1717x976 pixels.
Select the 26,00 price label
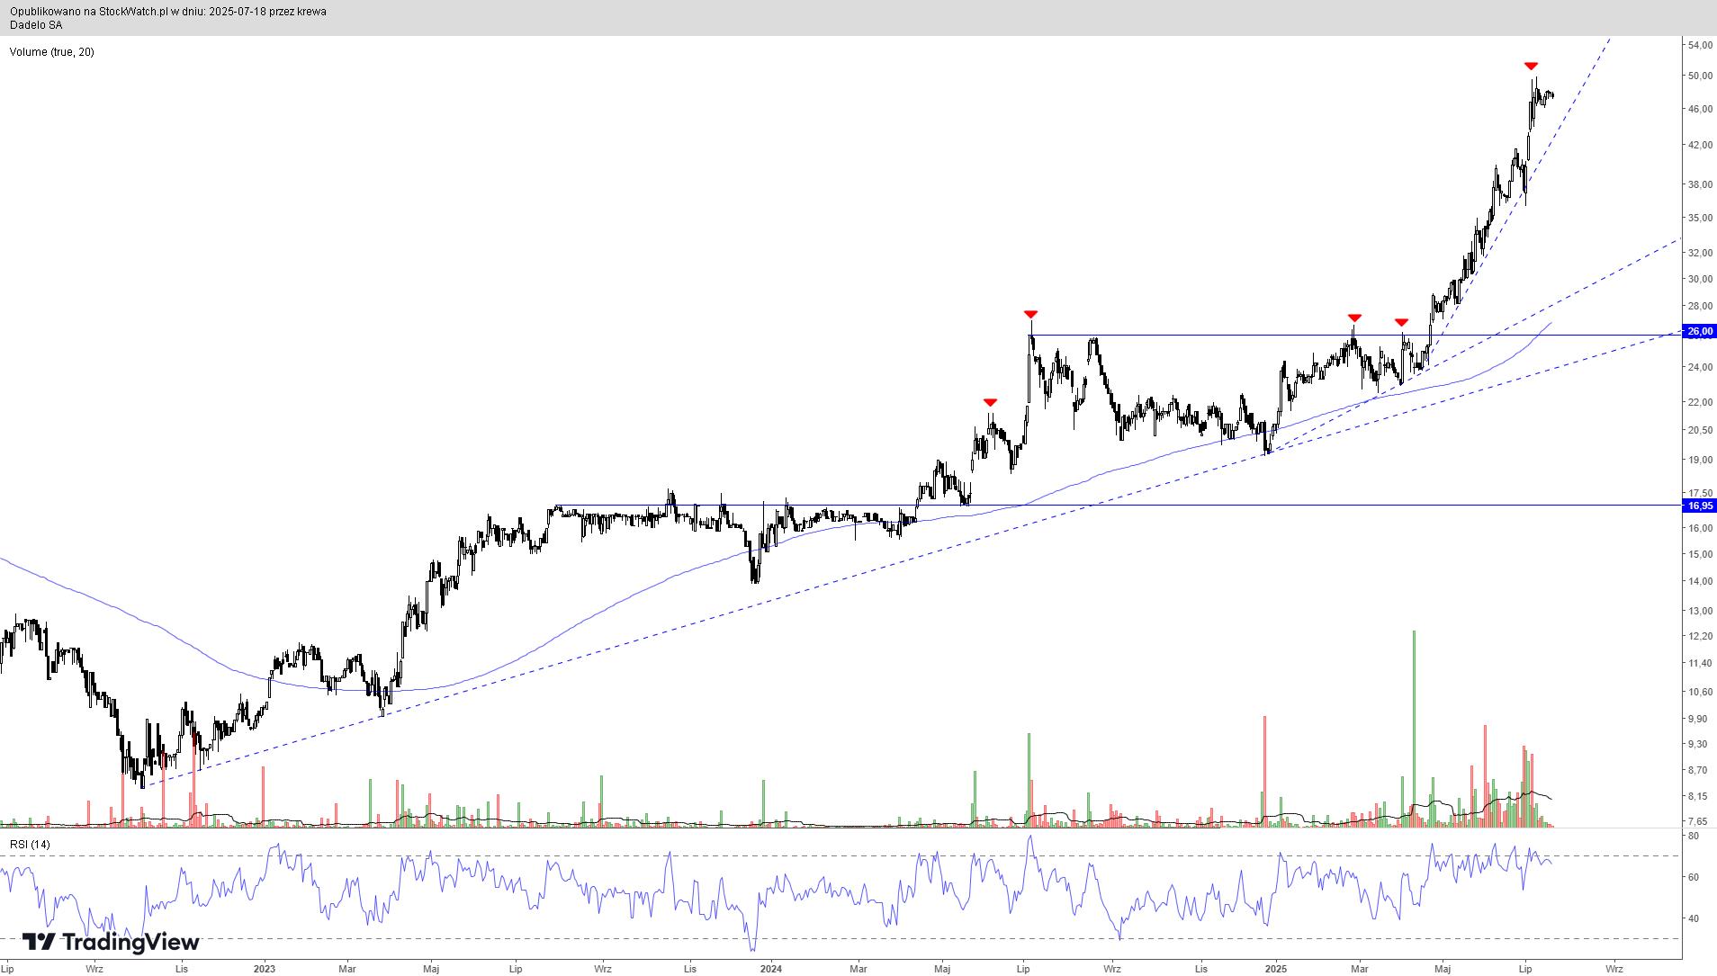coord(1700,332)
